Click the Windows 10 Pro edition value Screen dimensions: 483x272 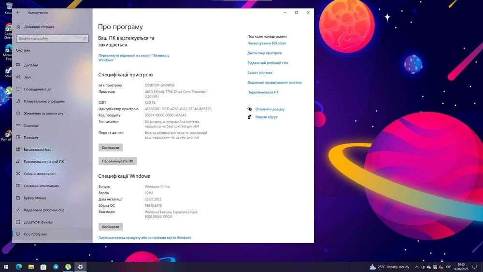157,186
